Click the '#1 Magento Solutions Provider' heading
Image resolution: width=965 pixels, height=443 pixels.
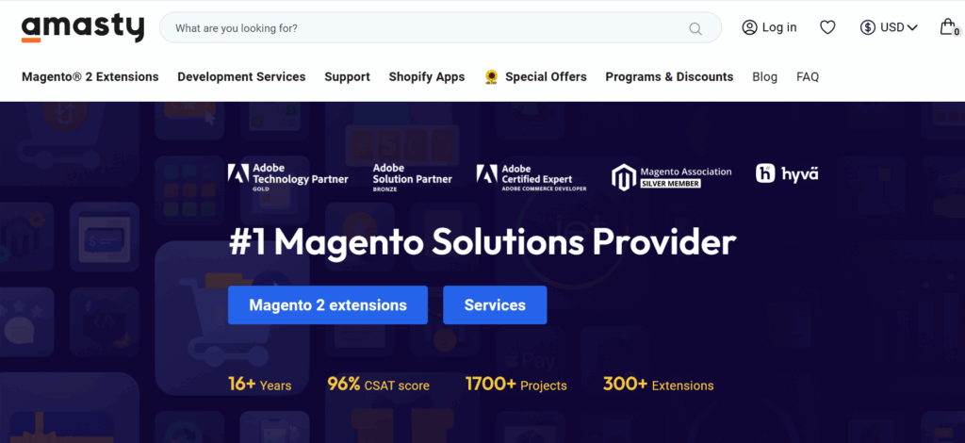(x=482, y=242)
